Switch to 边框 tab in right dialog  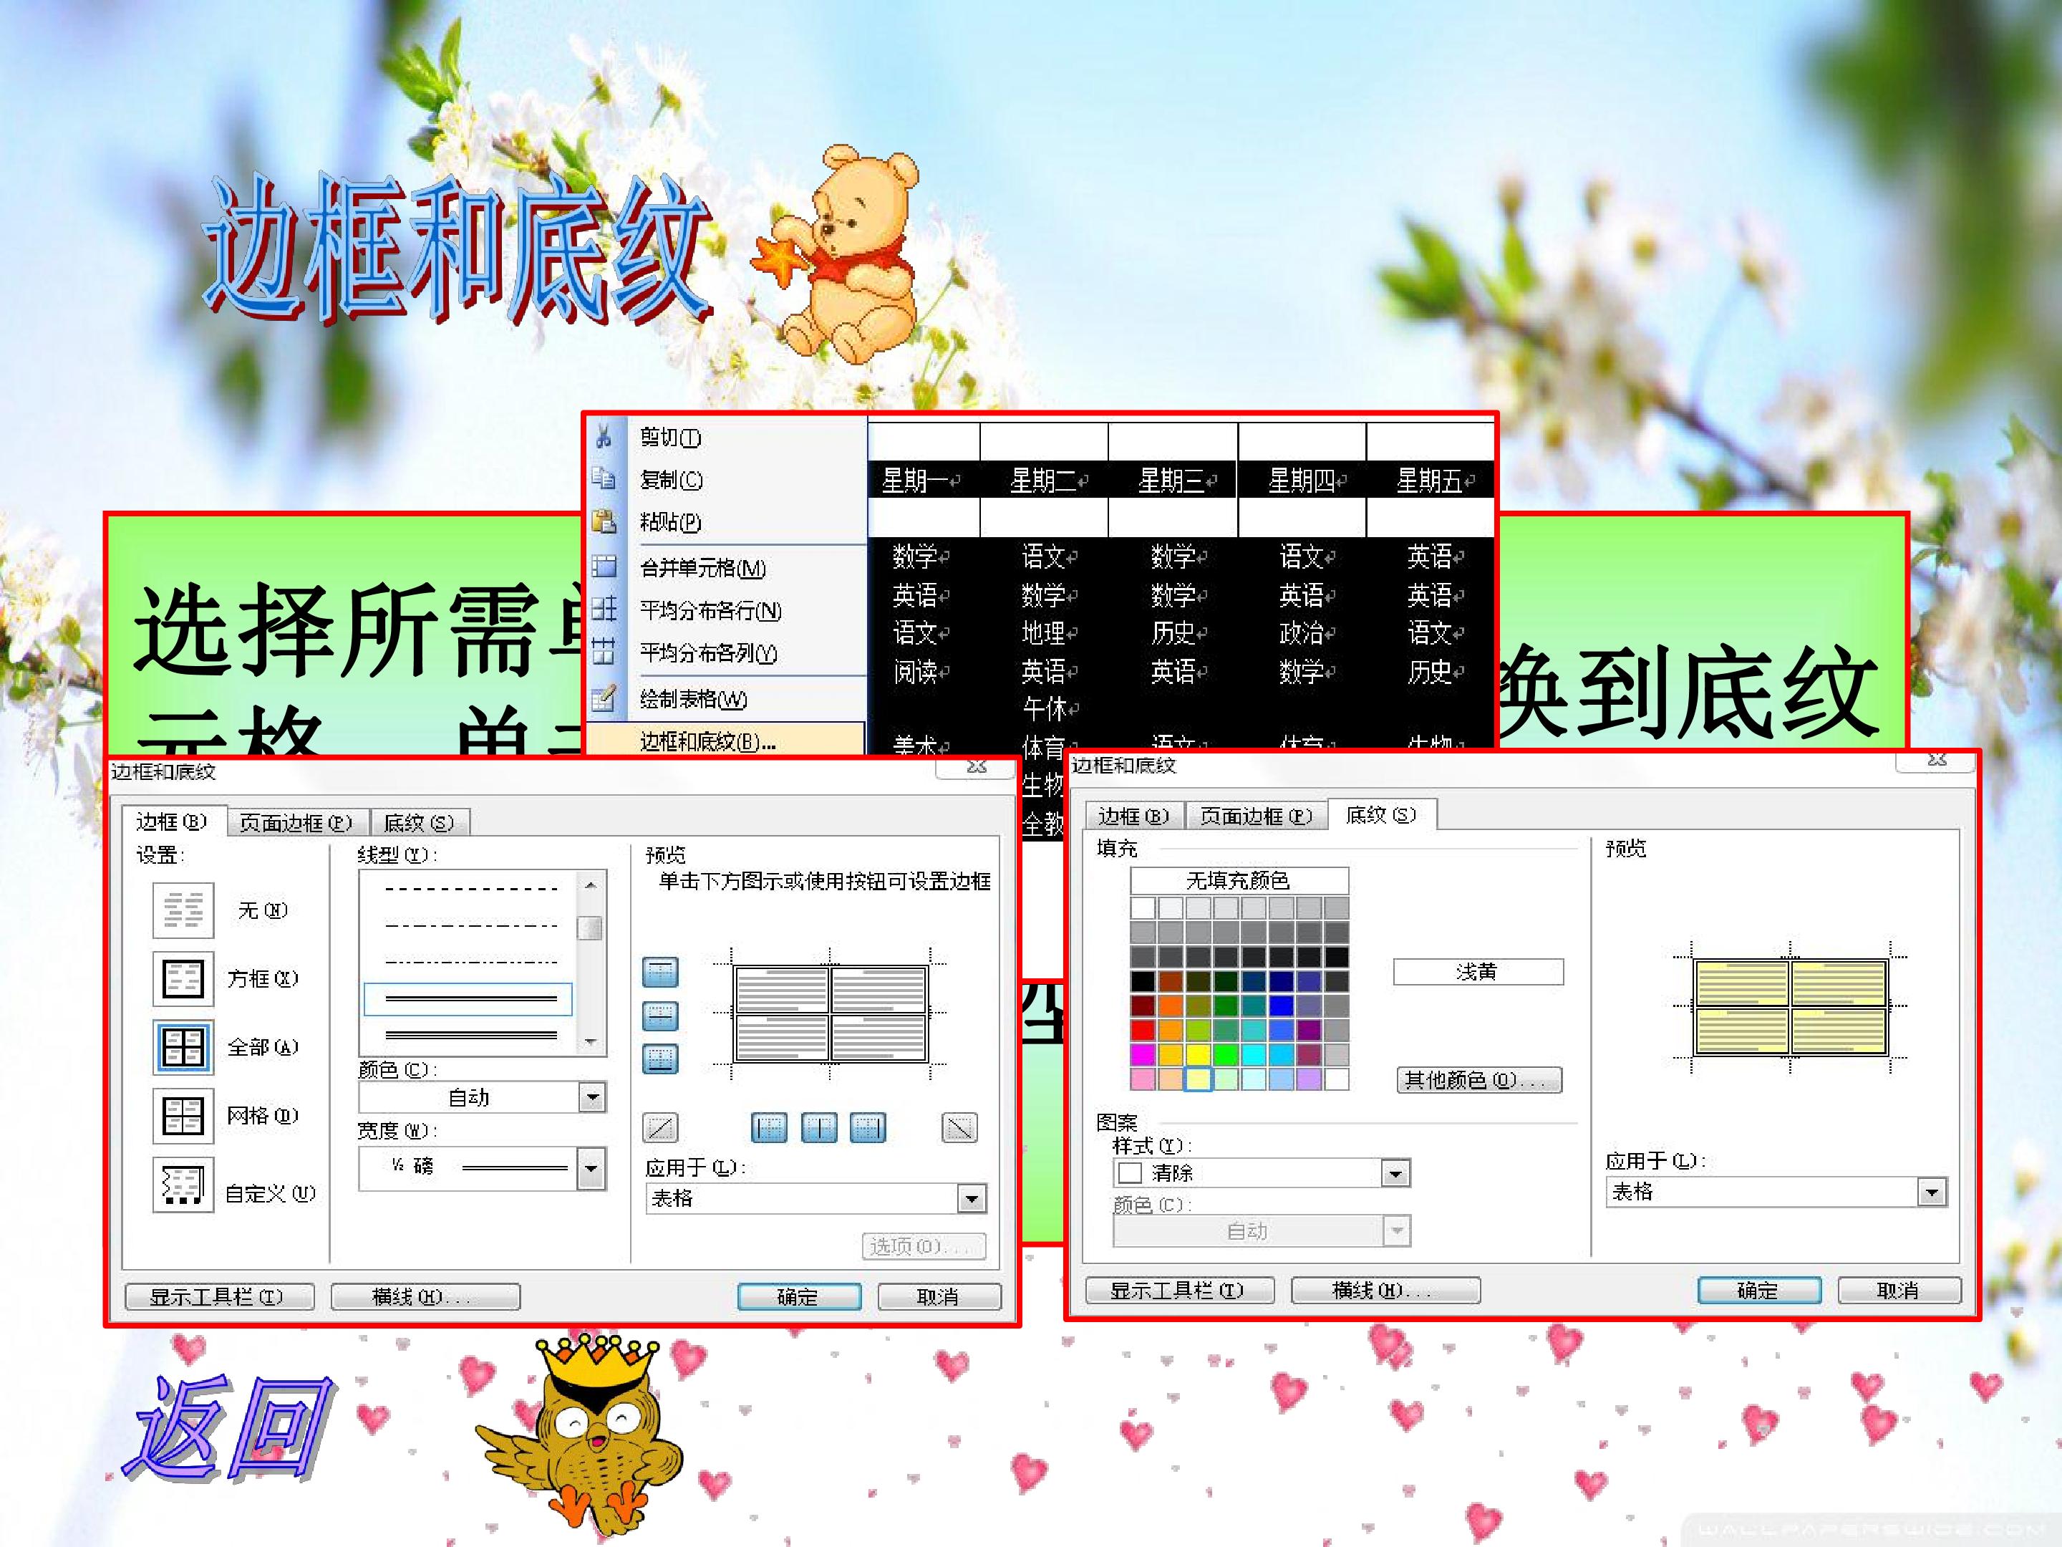pyautogui.click(x=1133, y=816)
